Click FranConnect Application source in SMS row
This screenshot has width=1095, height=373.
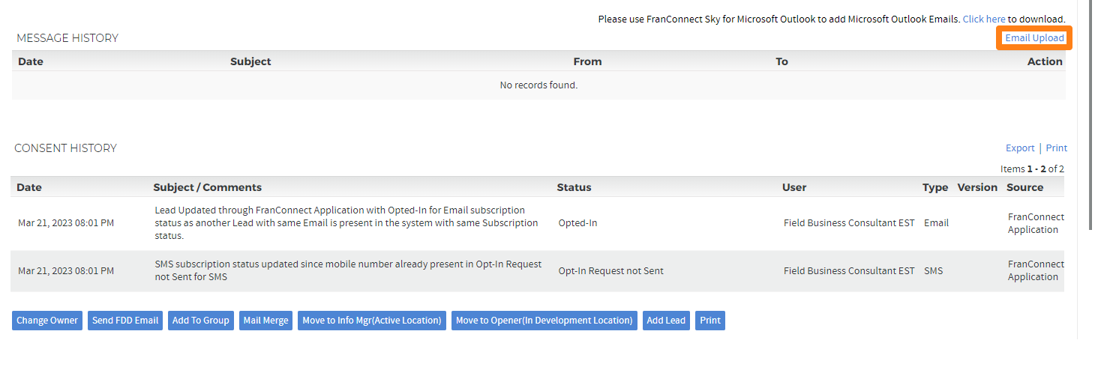click(1036, 270)
